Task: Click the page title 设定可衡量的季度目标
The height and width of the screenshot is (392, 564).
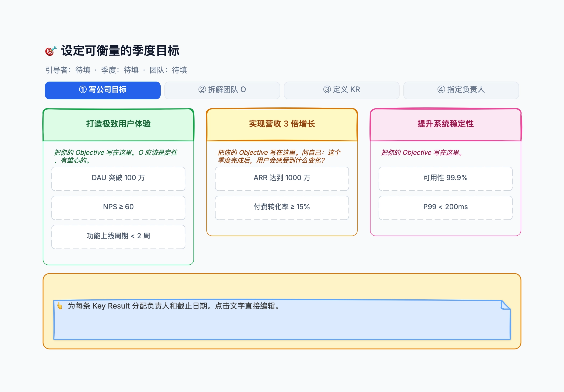Action: tap(120, 51)
